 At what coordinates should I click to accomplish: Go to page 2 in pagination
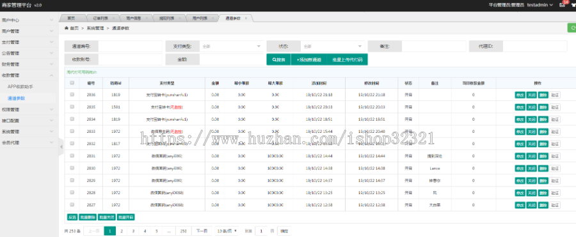coord(122,231)
